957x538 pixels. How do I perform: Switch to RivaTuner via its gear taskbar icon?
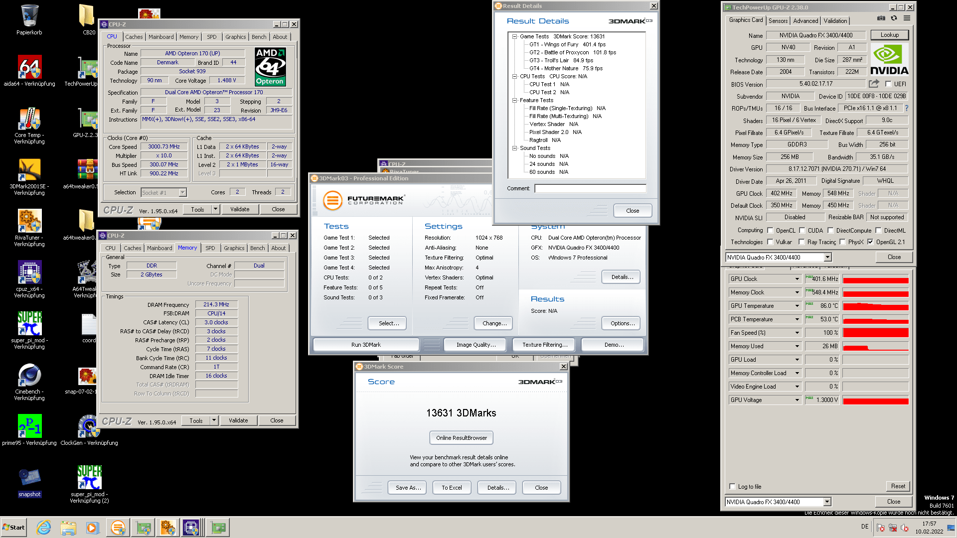(167, 528)
